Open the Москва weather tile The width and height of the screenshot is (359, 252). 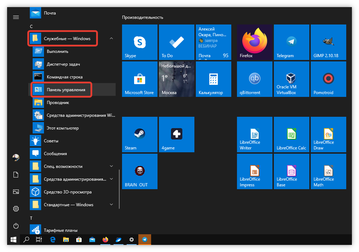pyautogui.click(x=177, y=79)
